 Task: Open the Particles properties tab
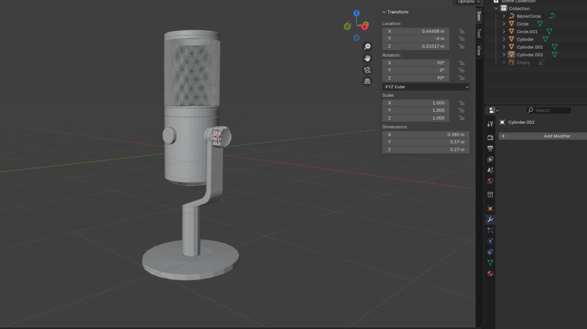(490, 230)
